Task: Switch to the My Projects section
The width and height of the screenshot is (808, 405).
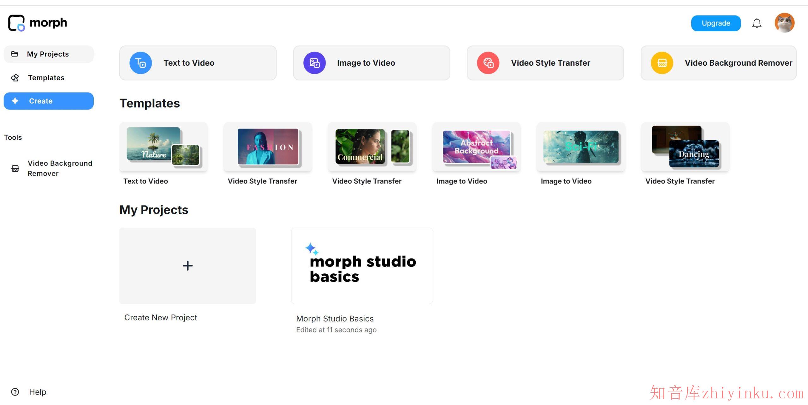Action: pyautogui.click(x=48, y=54)
